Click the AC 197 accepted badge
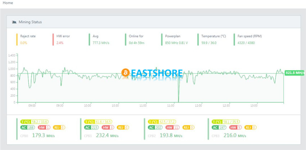Image resolution: width=306 pixels, height=150 pixels. pos(219,128)
